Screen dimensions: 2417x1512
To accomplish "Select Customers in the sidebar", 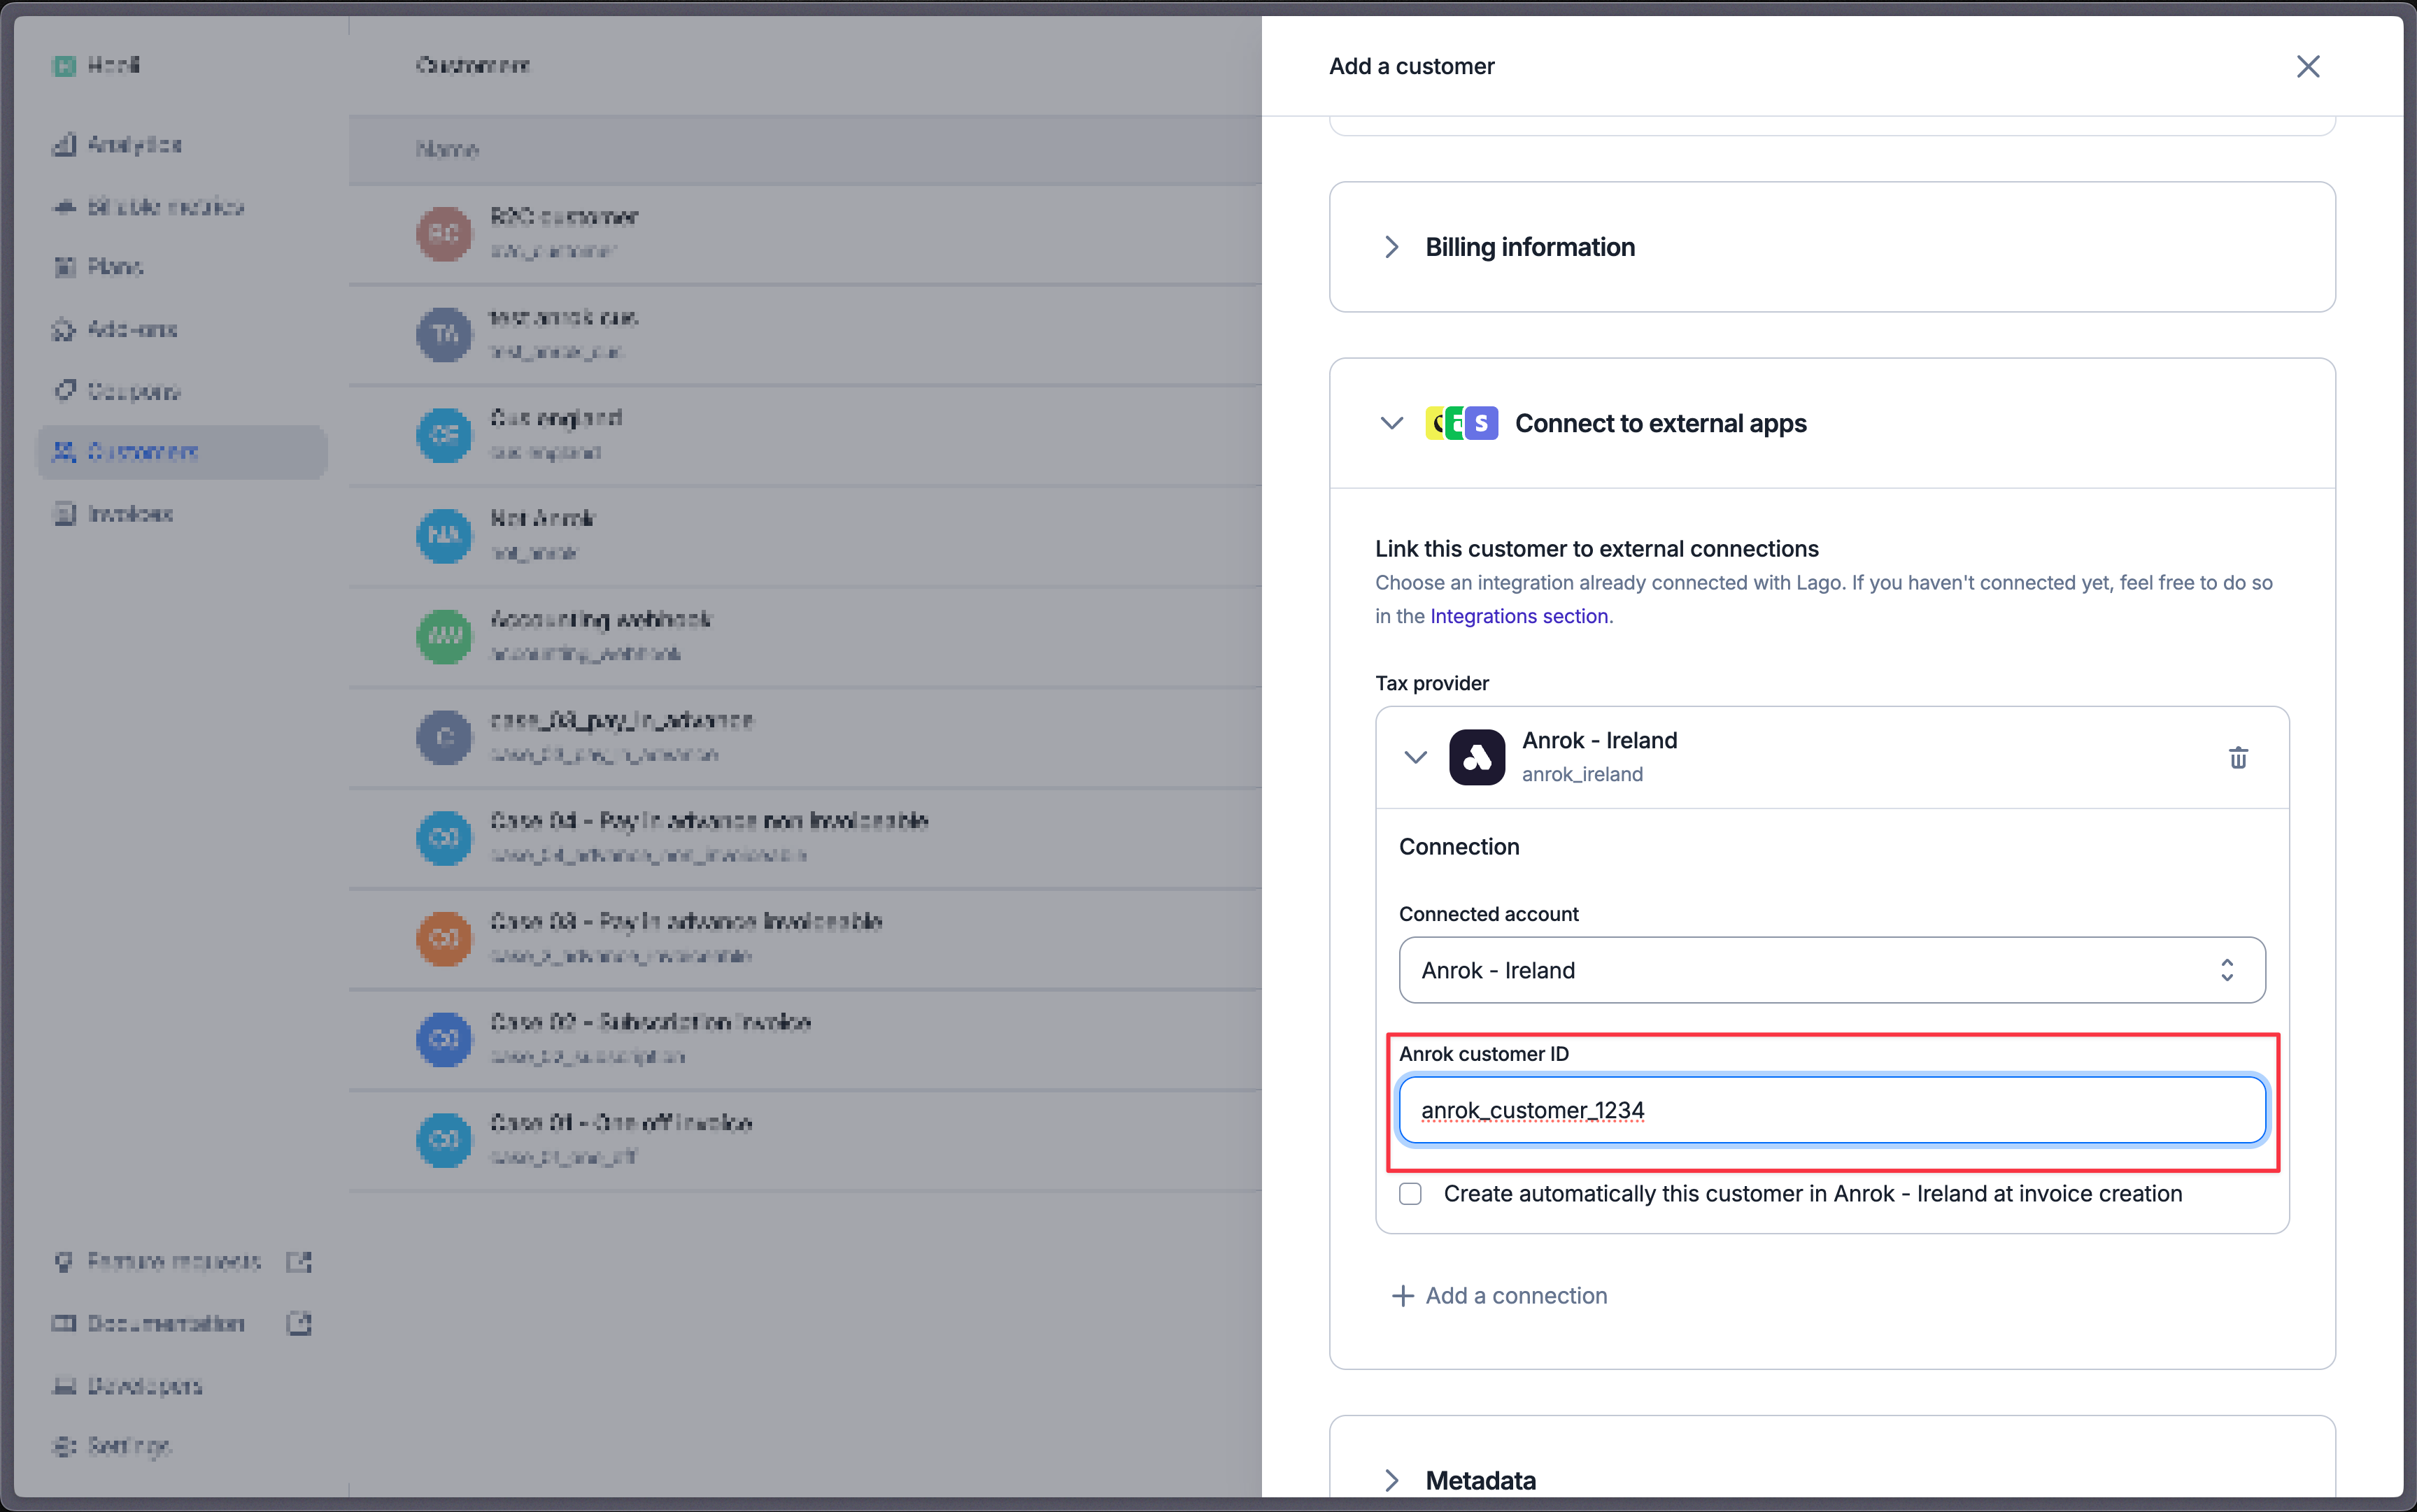I will [182, 452].
